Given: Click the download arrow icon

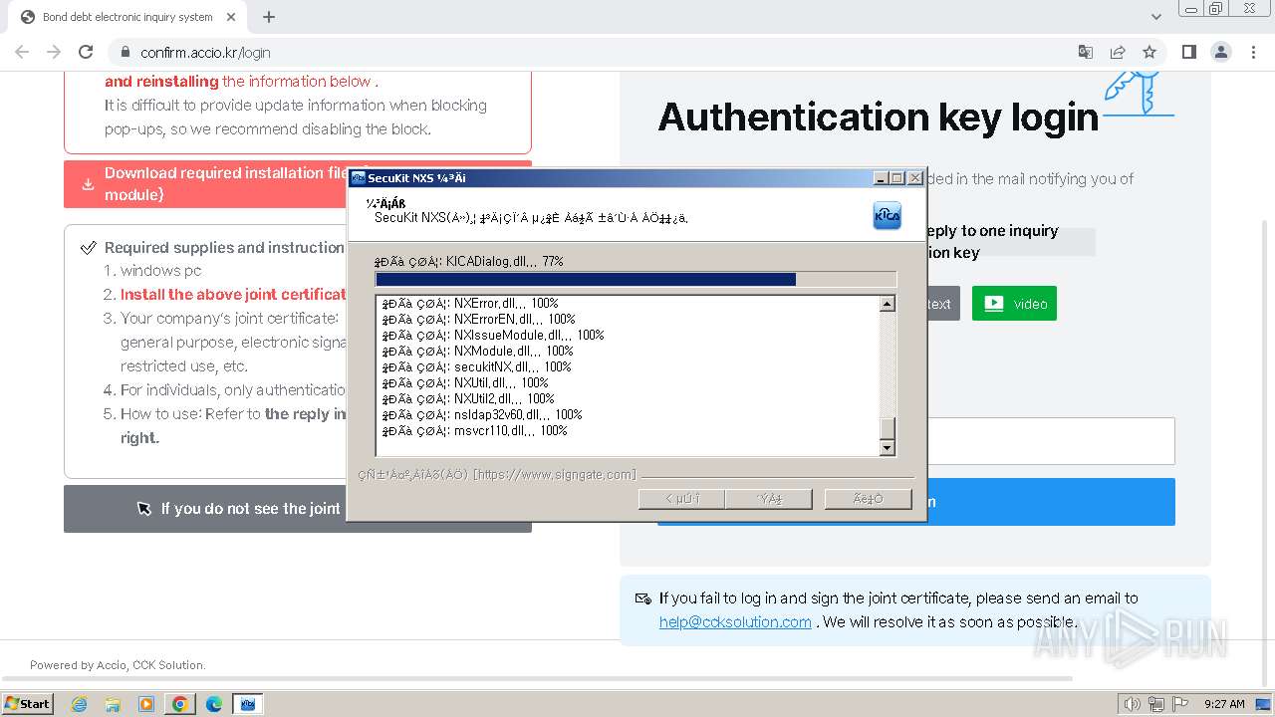Looking at the screenshot, I should coord(88,184).
